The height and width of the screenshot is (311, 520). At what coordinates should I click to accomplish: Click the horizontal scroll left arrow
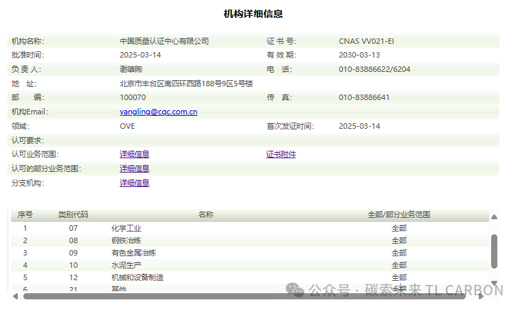pyautogui.click(x=15, y=296)
